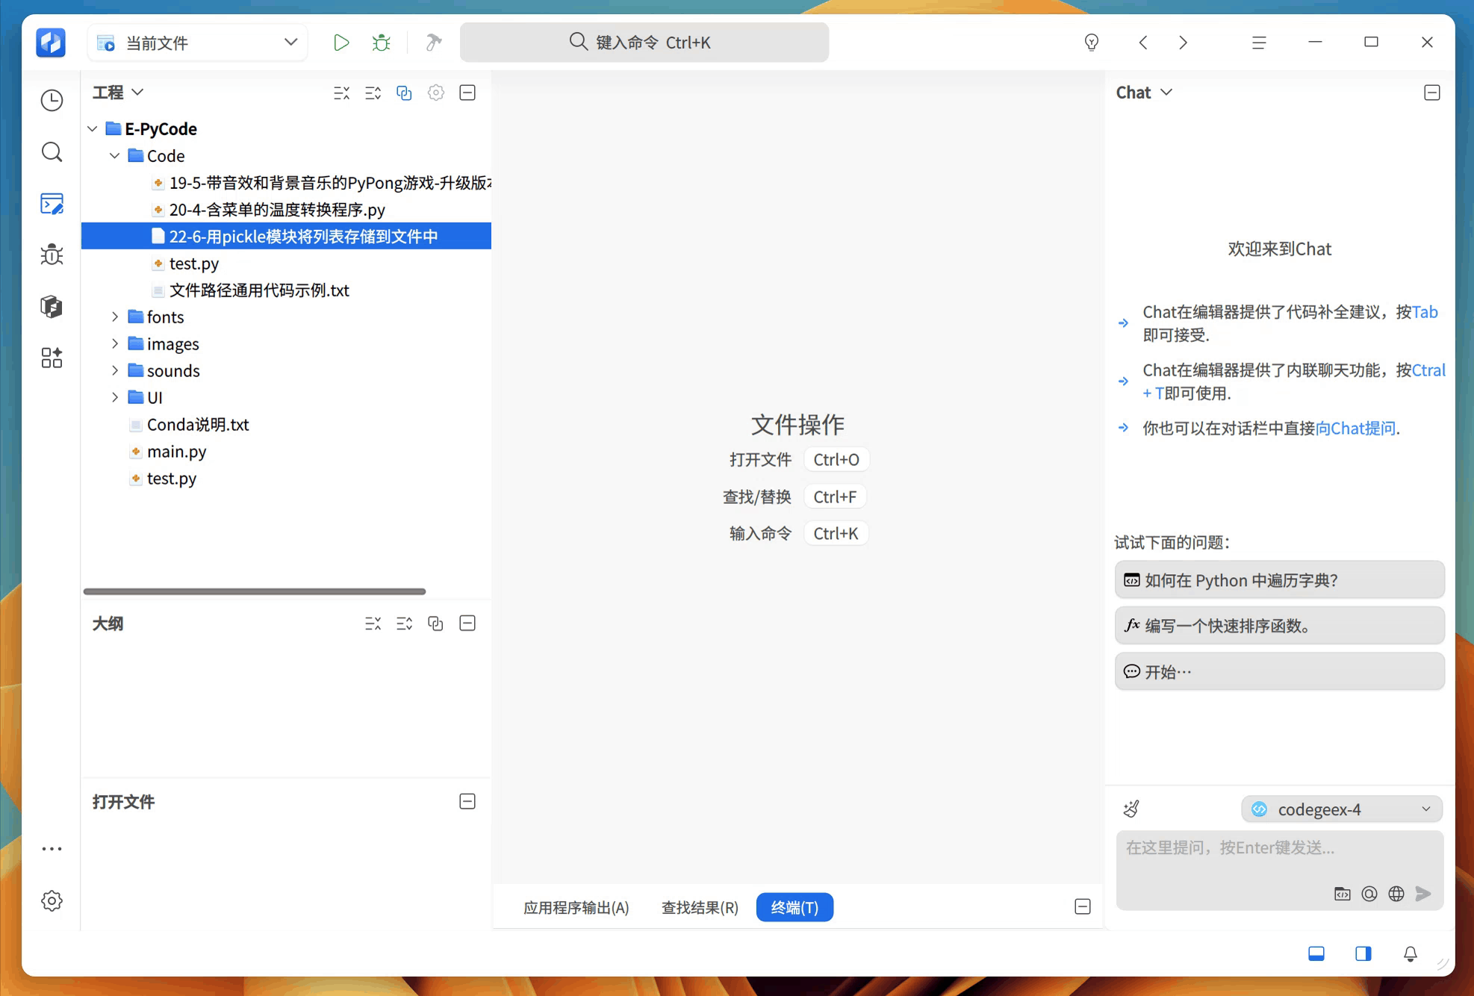Click the green Run button
The width and height of the screenshot is (1474, 996).
click(x=340, y=43)
